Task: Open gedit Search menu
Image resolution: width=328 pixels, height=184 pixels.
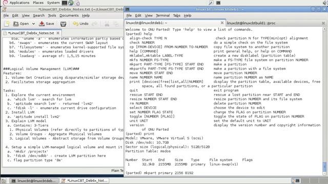Action: click(39, 15)
